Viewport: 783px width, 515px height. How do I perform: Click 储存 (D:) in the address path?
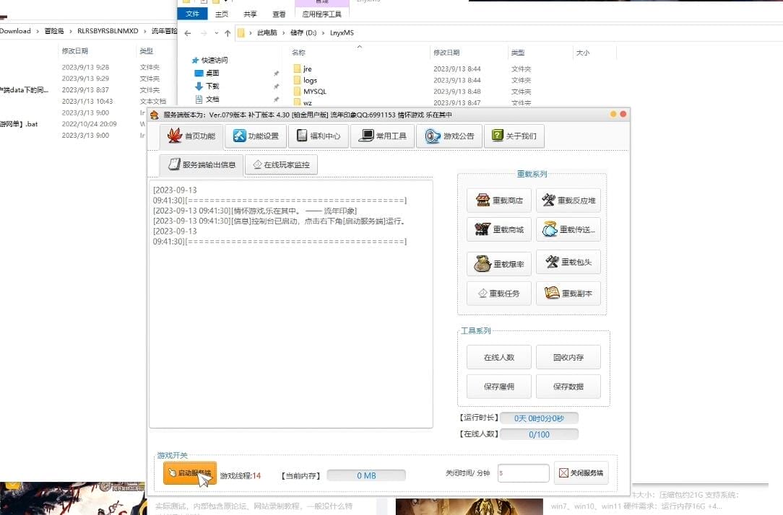click(x=303, y=33)
